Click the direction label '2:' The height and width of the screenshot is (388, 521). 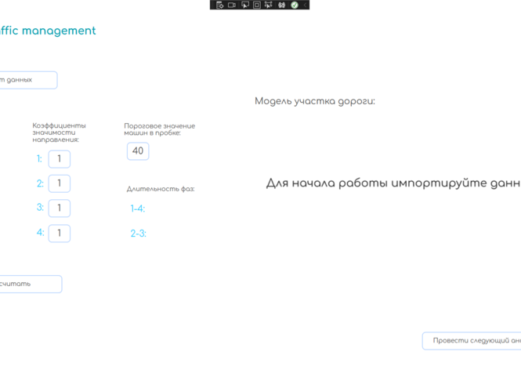point(40,183)
